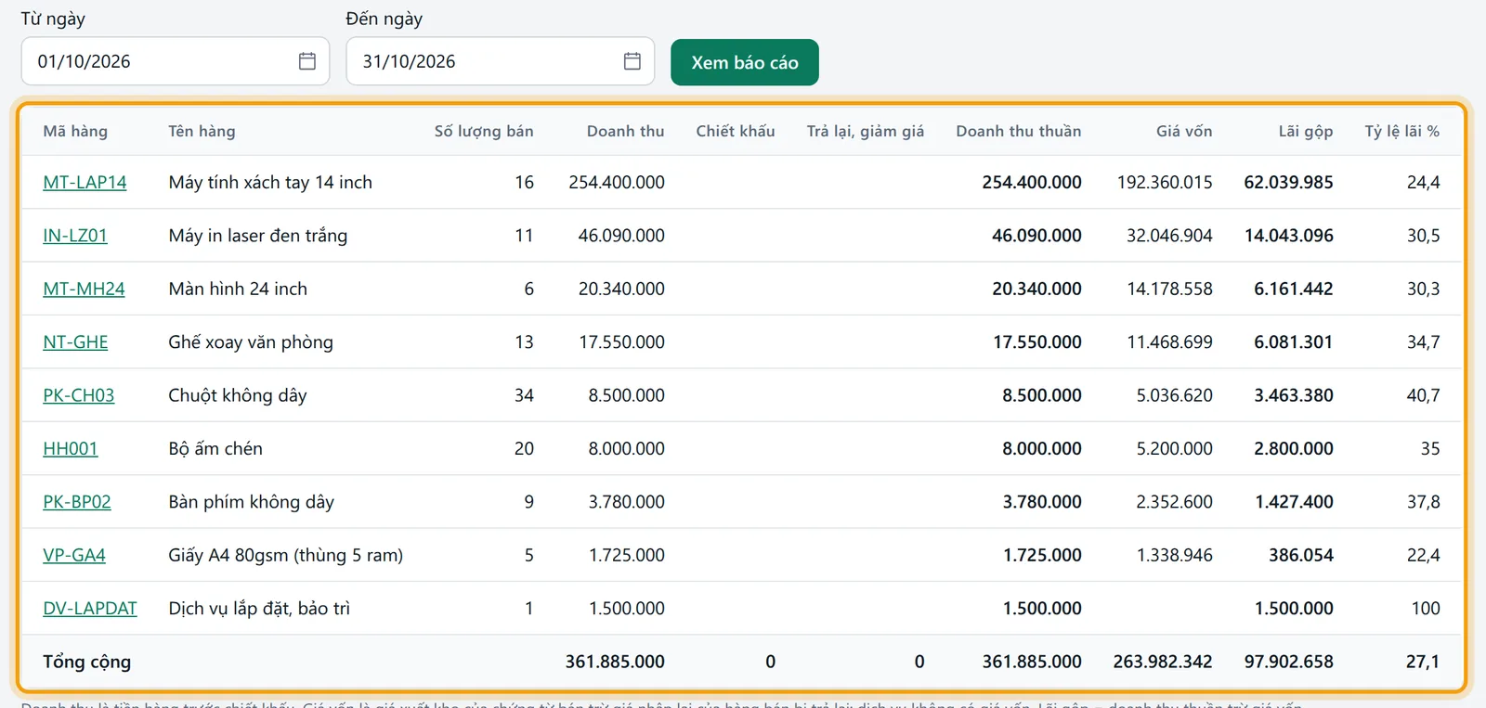Select the item name Màn hình 24 inch
The image size is (1486, 708).
[x=238, y=290]
